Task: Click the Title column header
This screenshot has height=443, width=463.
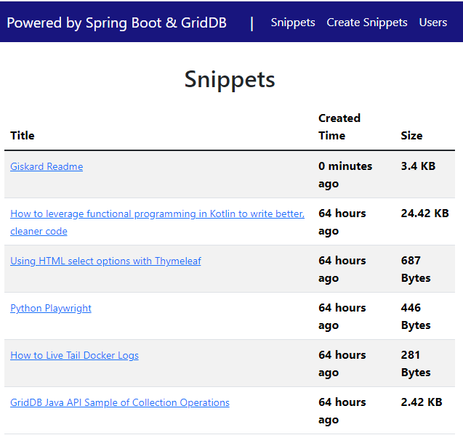Action: pos(23,135)
